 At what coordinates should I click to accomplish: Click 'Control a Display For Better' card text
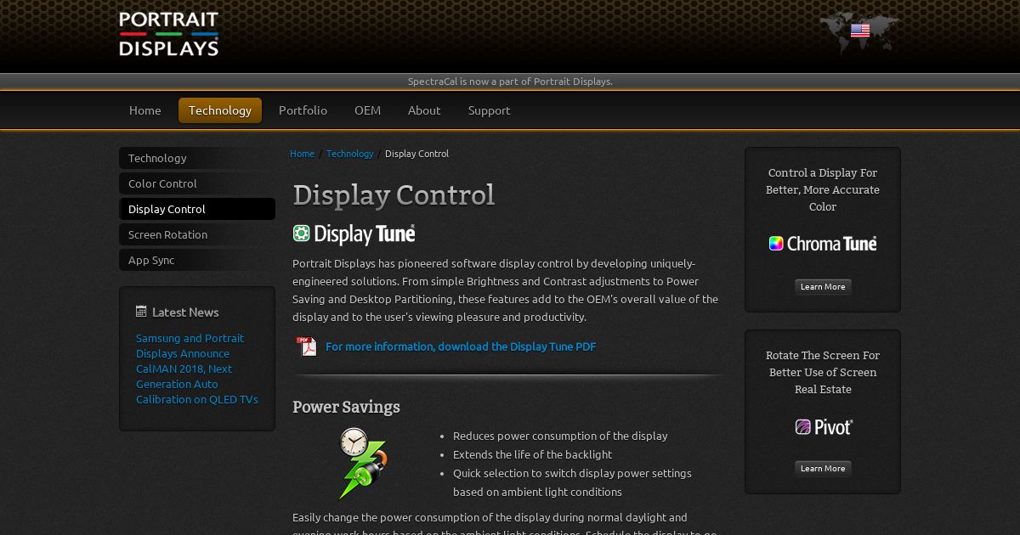823,189
